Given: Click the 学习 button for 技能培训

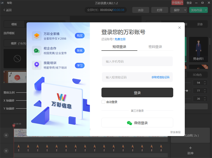Looking at the screenshot, I should point(80,65).
